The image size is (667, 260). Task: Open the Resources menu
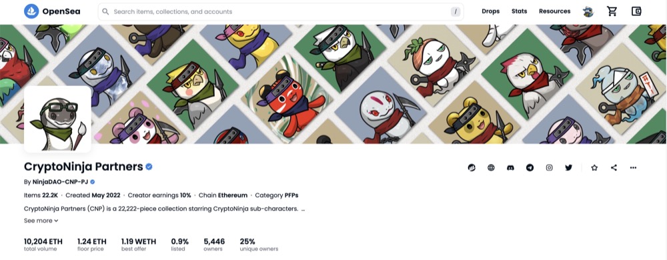[x=554, y=11]
